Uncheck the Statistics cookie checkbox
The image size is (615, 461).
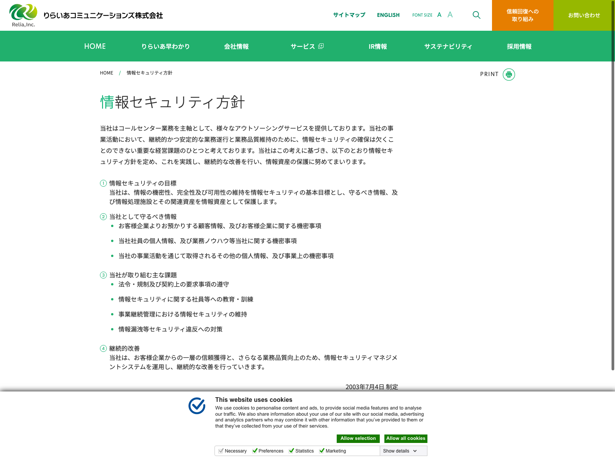tap(291, 451)
